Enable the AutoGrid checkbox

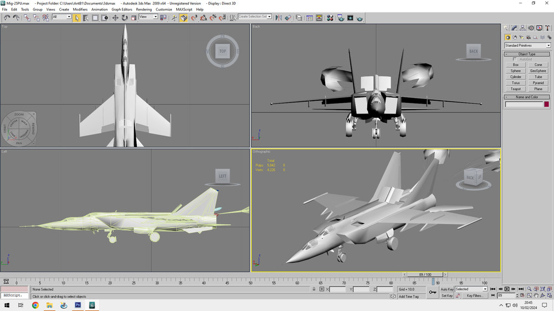[x=515, y=59]
